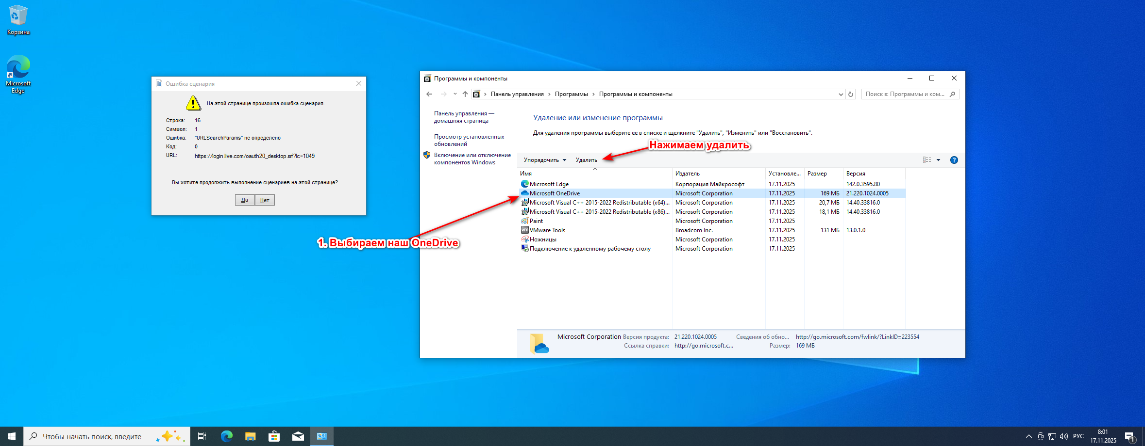Open Просмотр установленных обновлений link
This screenshot has height=446, width=1145.
(x=469, y=140)
